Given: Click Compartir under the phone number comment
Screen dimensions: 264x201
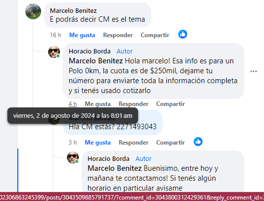Looking at the screenshot, I should tap(170, 143).
